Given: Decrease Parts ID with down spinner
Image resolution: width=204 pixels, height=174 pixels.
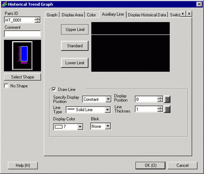Looking at the screenshot, I should pyautogui.click(x=37, y=22).
